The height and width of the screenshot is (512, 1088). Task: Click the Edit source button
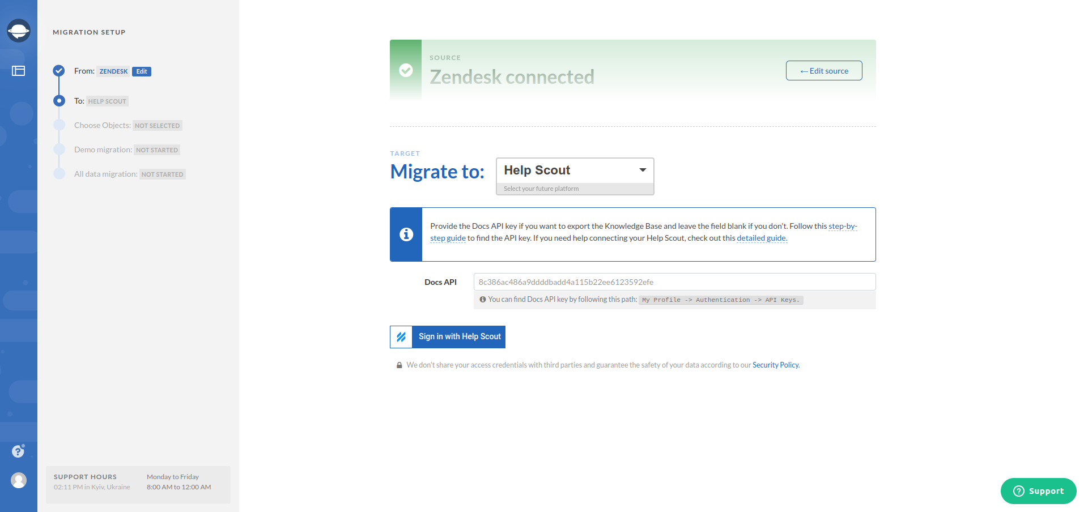(x=824, y=71)
